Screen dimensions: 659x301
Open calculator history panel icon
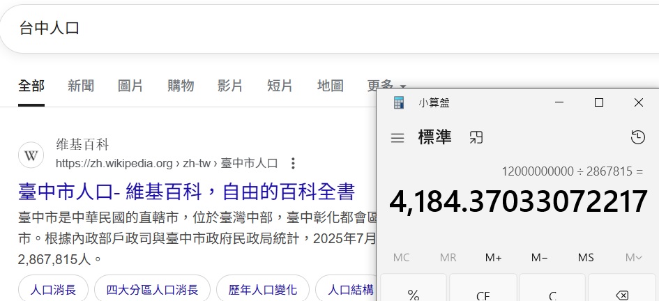tap(638, 137)
